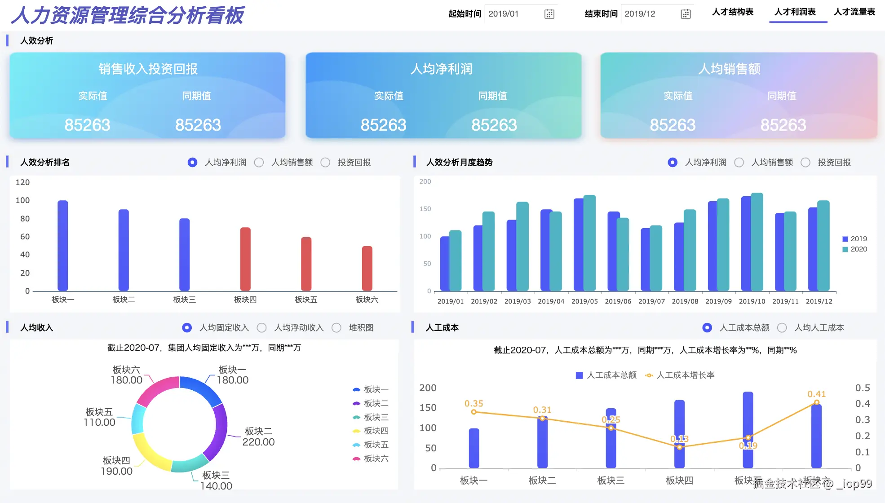The width and height of the screenshot is (885, 503).
Task: Click the 销售收入投资回报 KPI card
Action: click(x=147, y=95)
